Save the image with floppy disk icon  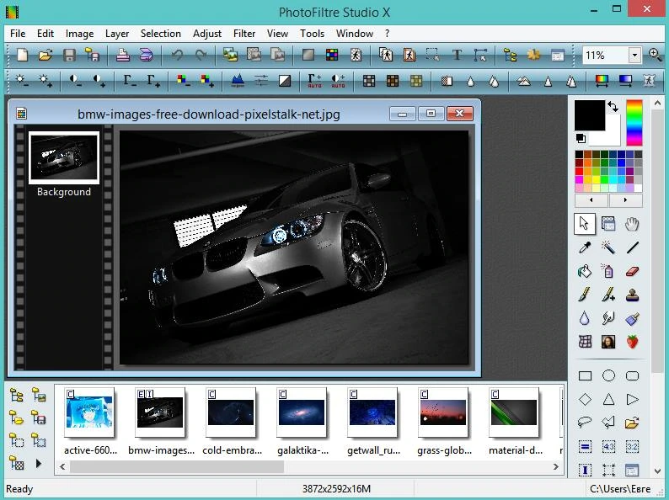(69, 55)
